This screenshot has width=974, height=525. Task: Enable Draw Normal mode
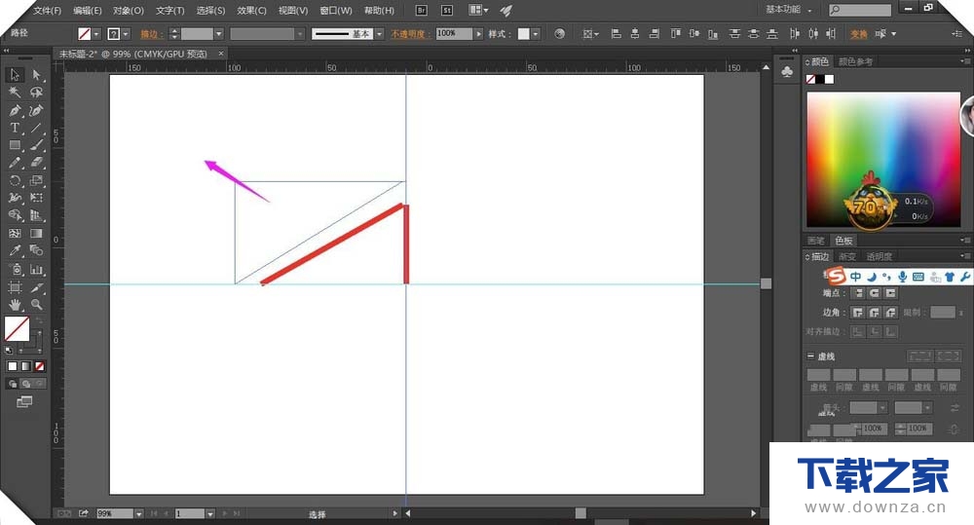pos(13,384)
